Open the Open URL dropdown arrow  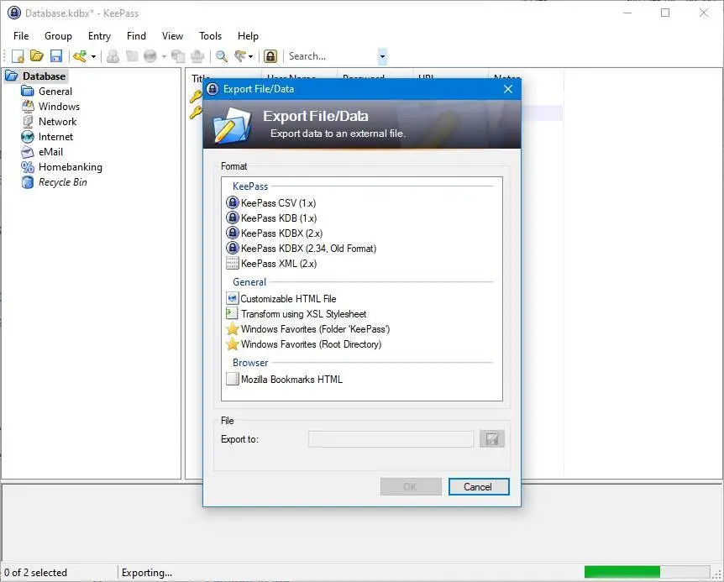click(164, 57)
